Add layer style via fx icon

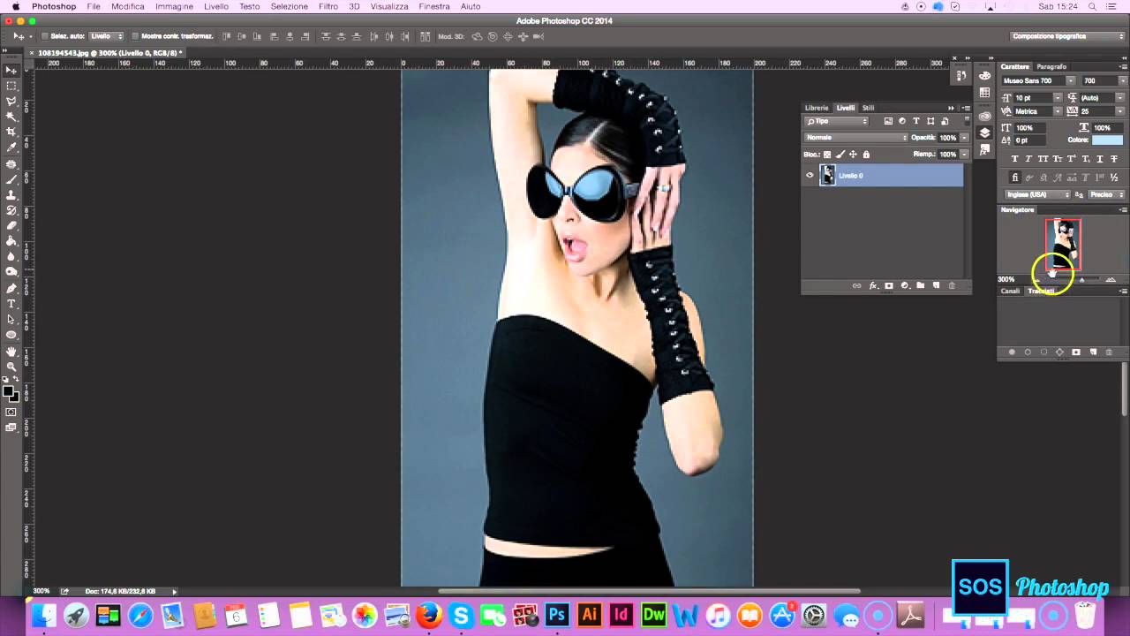click(873, 285)
